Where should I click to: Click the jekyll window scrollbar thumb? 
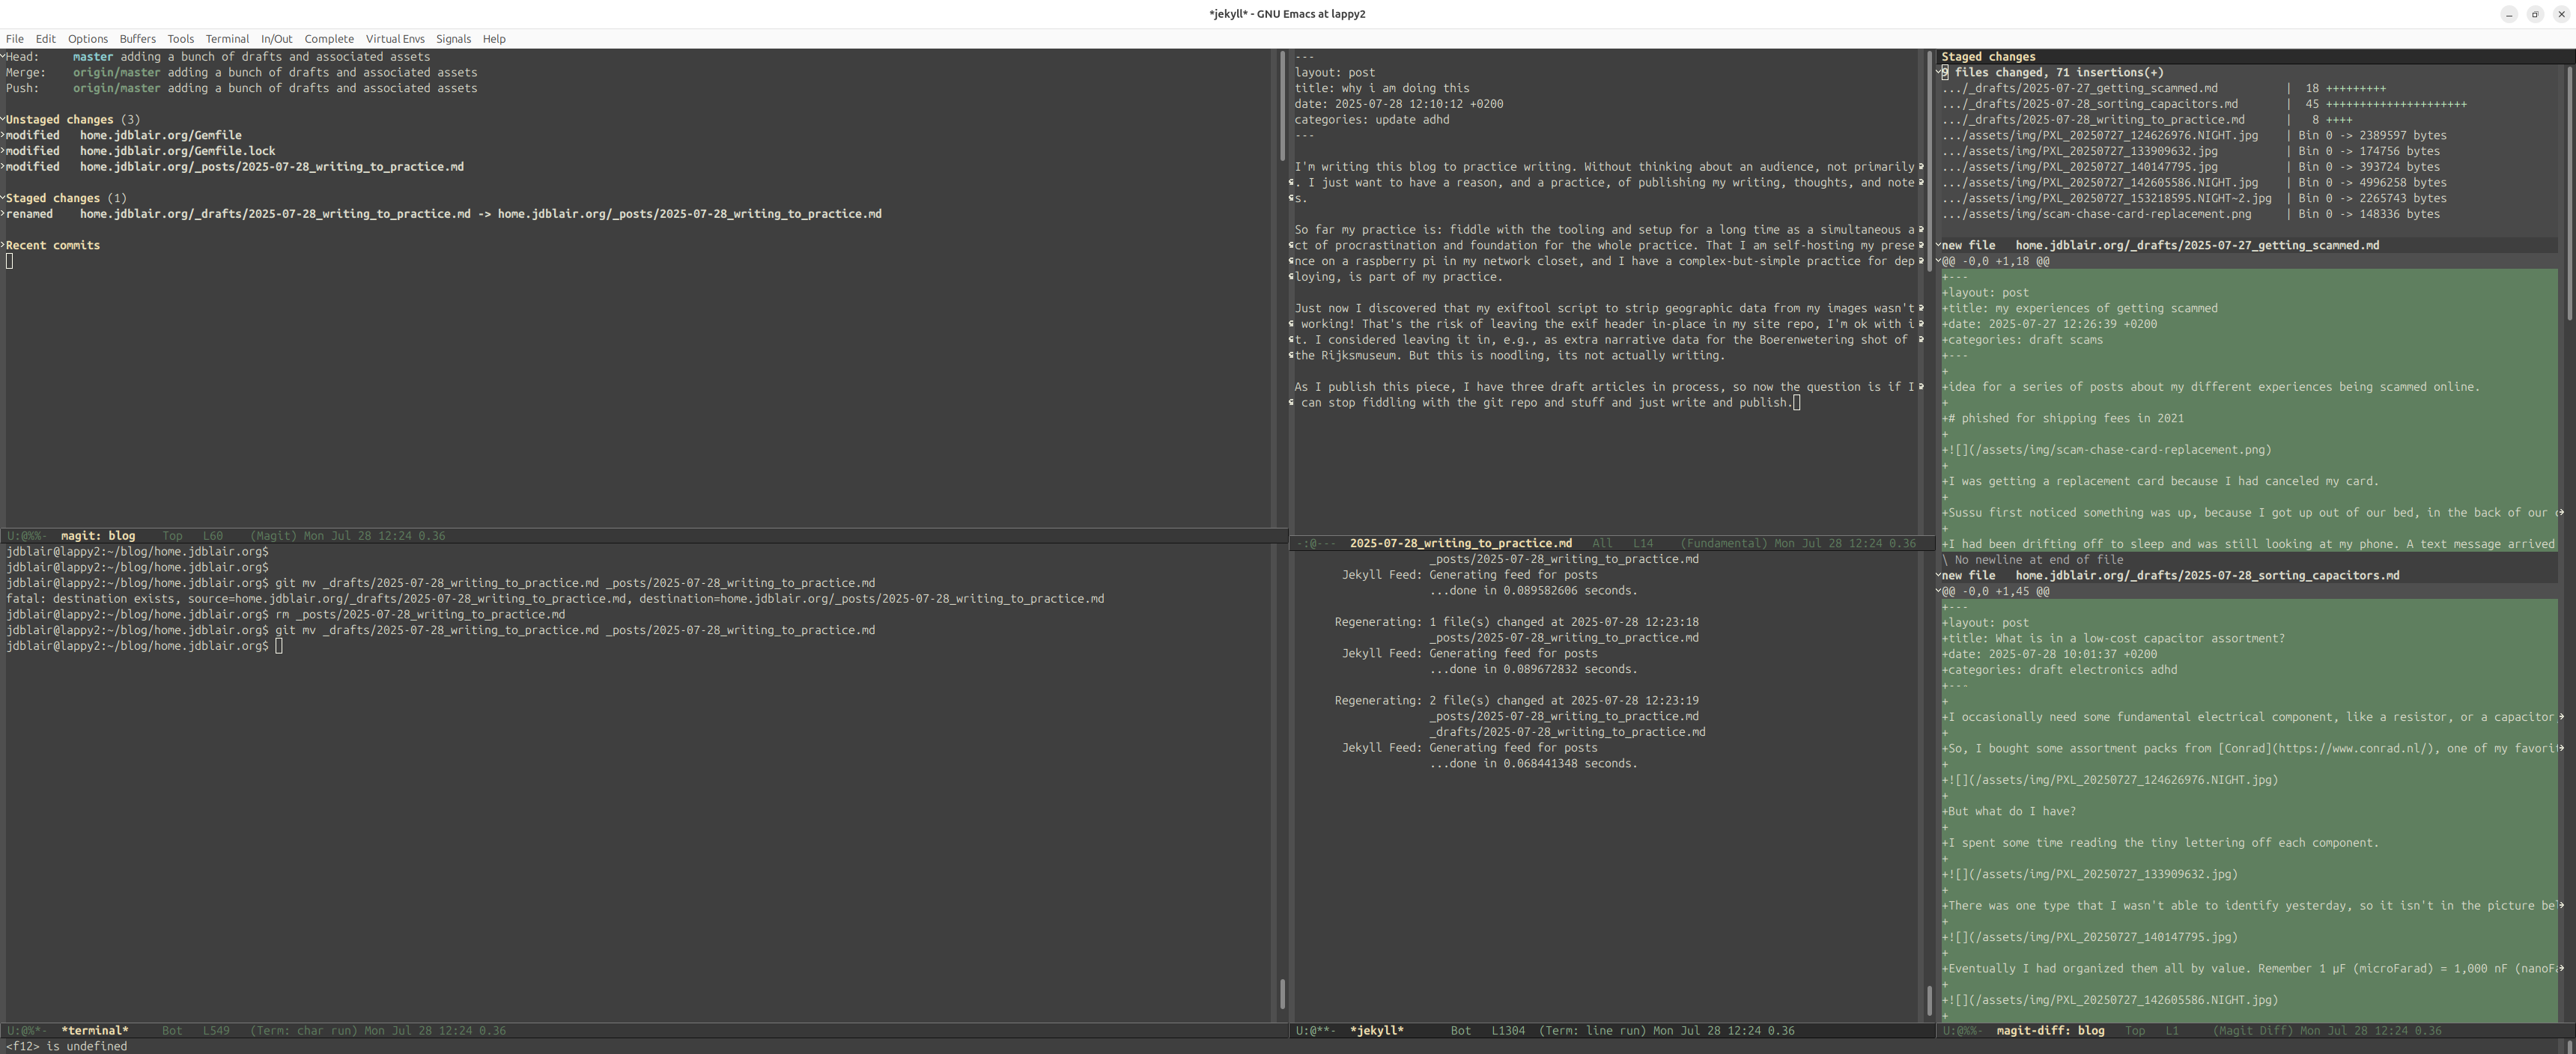pos(1930,1001)
